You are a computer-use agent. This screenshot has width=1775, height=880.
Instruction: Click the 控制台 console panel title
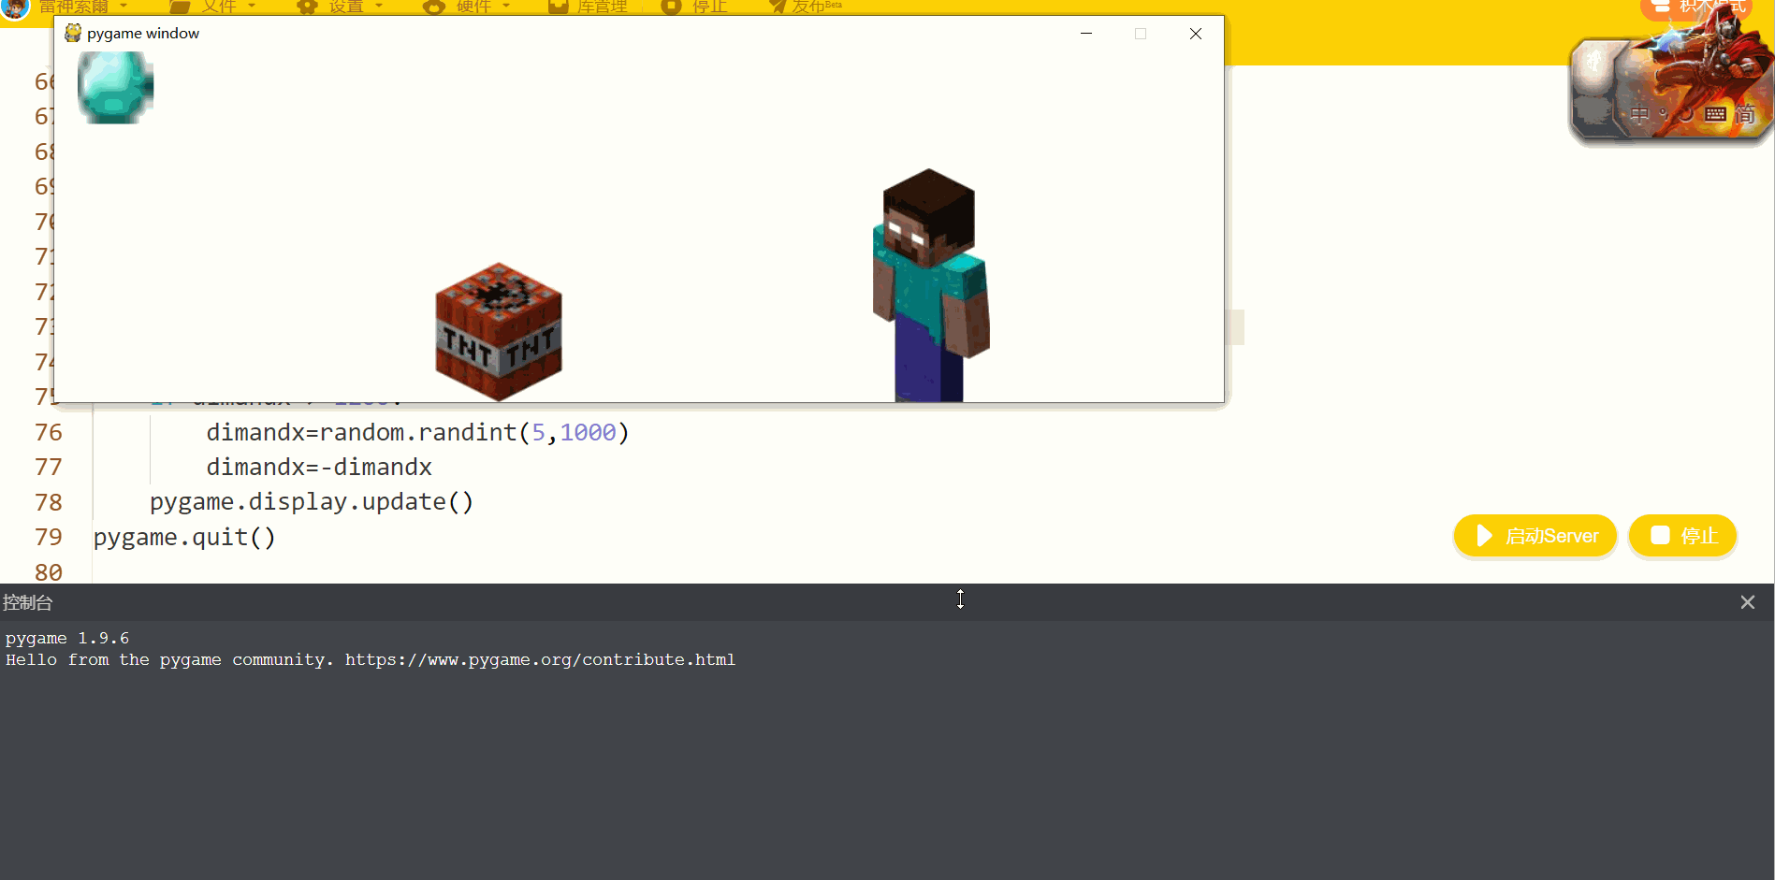pyautogui.click(x=27, y=602)
